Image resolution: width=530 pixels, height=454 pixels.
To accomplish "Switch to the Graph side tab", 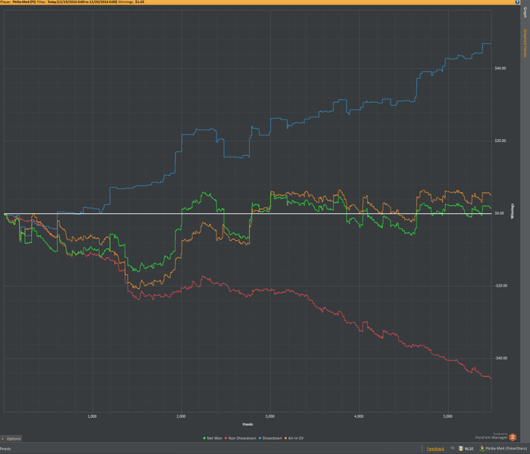I will click(525, 13).
